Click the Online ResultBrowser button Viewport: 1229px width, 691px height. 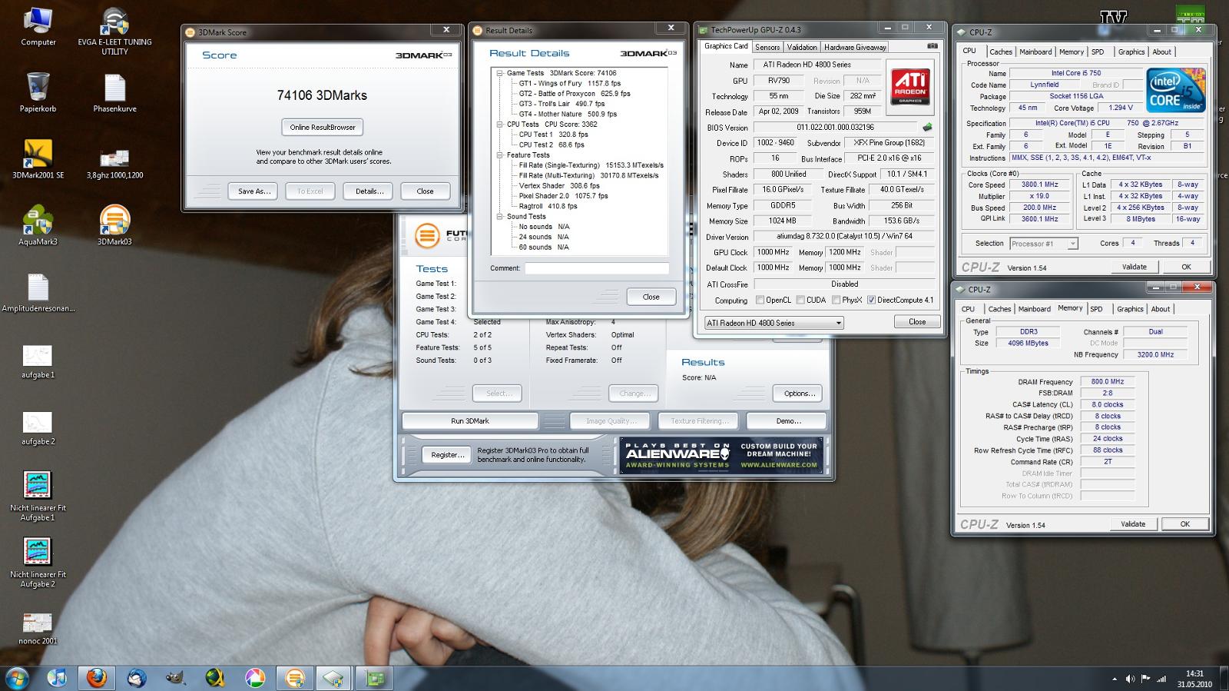[x=323, y=127]
